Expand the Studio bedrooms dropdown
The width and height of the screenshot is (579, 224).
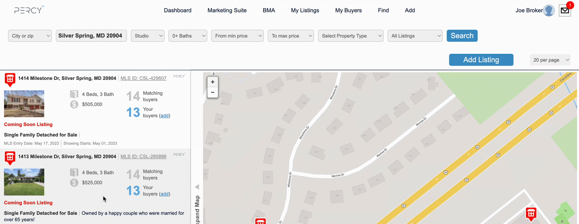(148, 36)
